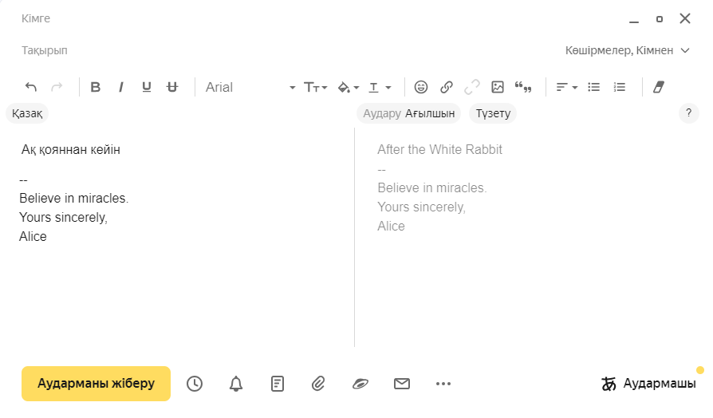This screenshot has height=418, width=713.
Task: Click the undo arrow icon
Action: (31, 87)
